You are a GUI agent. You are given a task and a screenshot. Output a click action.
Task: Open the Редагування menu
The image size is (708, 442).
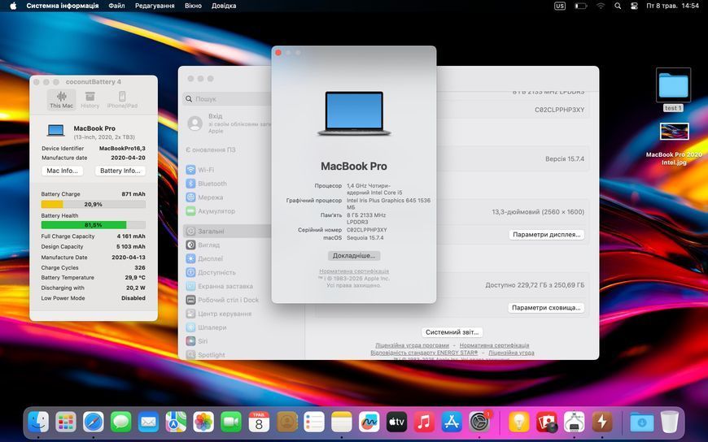[x=155, y=6]
